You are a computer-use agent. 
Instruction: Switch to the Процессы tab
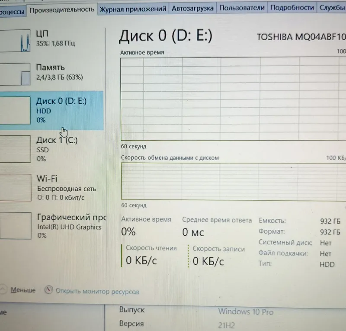coord(12,11)
